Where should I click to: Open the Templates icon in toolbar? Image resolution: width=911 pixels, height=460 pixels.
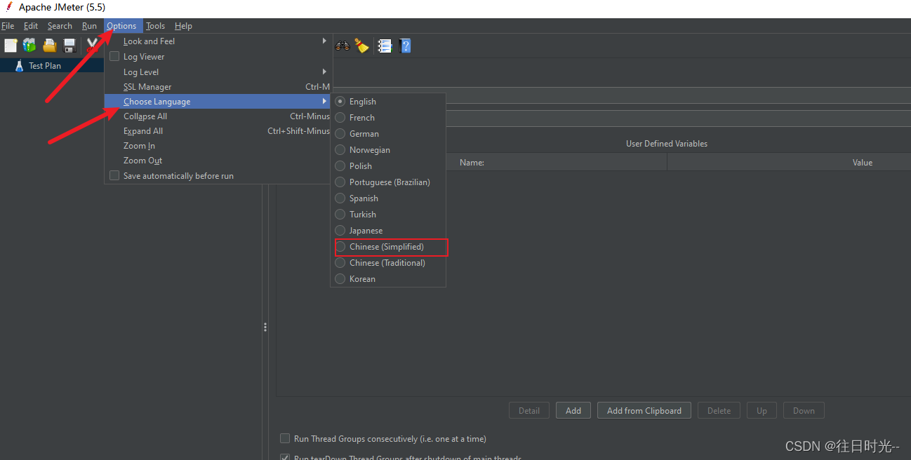click(29, 46)
